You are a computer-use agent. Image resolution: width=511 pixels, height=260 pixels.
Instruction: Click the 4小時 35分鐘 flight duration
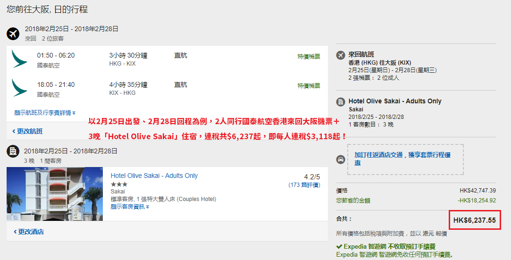(x=128, y=85)
